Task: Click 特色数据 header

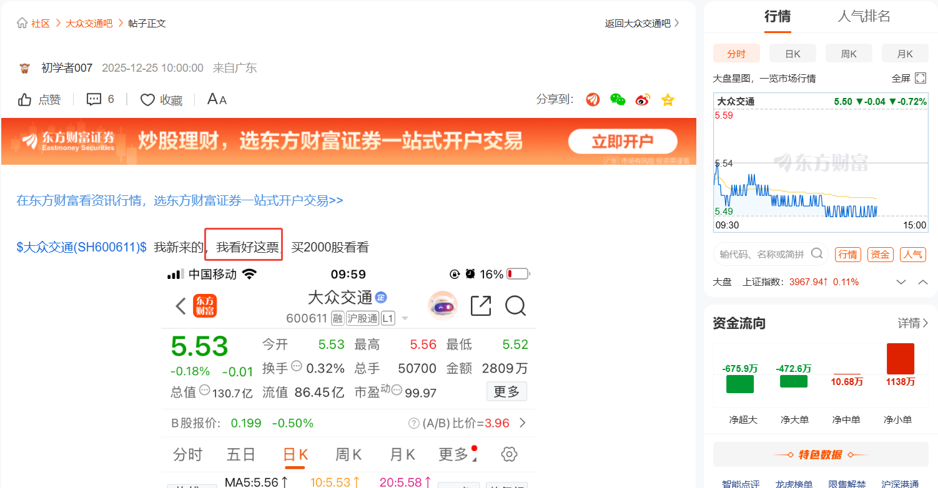Action: (821, 455)
